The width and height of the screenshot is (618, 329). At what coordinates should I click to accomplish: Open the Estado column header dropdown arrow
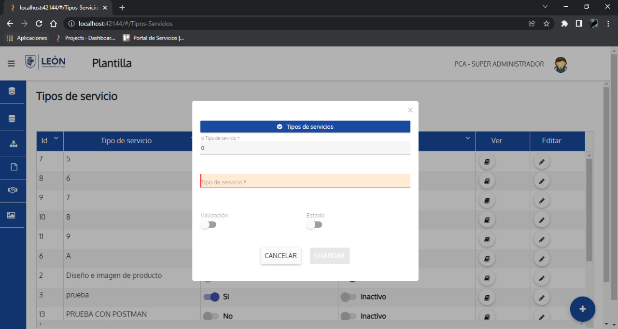pyautogui.click(x=467, y=138)
